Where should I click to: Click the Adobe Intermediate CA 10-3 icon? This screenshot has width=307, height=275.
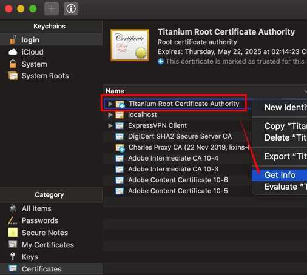120,169
